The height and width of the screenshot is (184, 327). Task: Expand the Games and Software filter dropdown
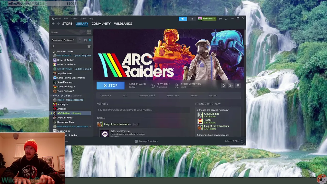pyautogui.click(x=63, y=40)
